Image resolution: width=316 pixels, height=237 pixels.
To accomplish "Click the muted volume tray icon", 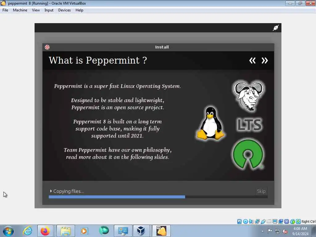I will 285,231.
